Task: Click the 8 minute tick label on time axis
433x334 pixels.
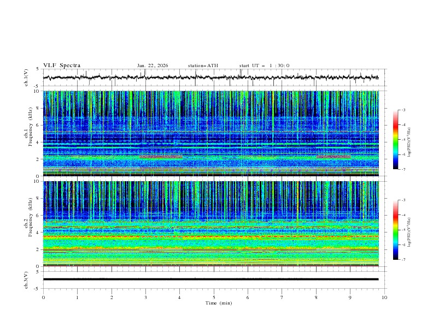Action: click(316, 297)
